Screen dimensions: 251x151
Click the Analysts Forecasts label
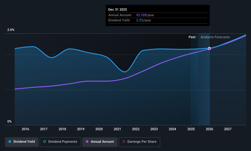point(215,37)
